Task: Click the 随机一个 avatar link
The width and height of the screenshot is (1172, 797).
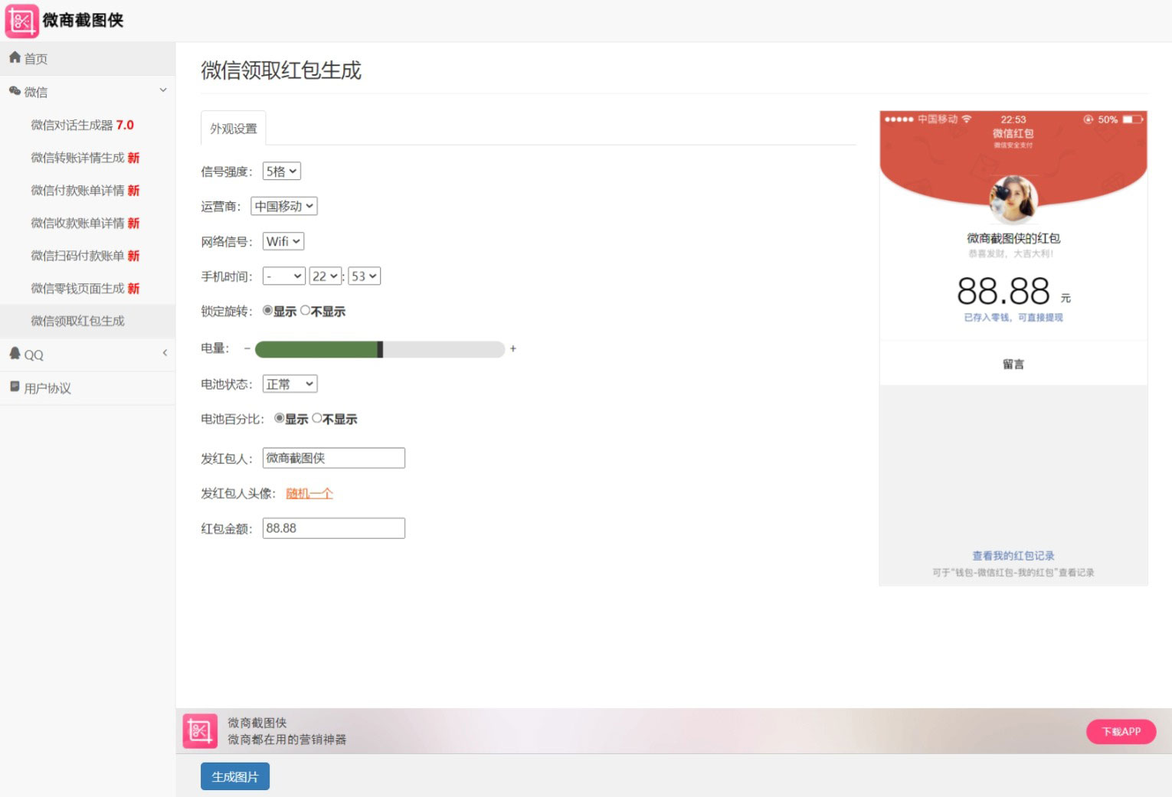Action: (x=309, y=493)
